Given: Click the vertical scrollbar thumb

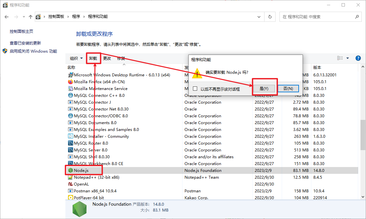Looking at the screenshot, I should [x=363, y=135].
